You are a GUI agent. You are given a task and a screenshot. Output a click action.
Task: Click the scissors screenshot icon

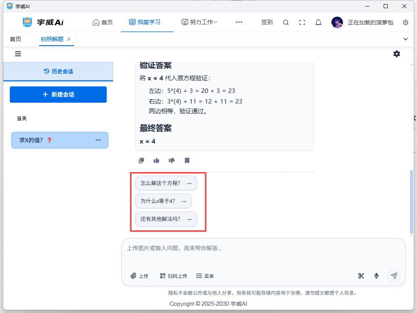(x=361, y=276)
